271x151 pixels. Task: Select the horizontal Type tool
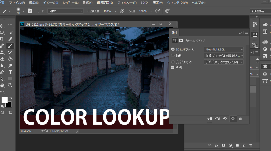(x=10, y=72)
